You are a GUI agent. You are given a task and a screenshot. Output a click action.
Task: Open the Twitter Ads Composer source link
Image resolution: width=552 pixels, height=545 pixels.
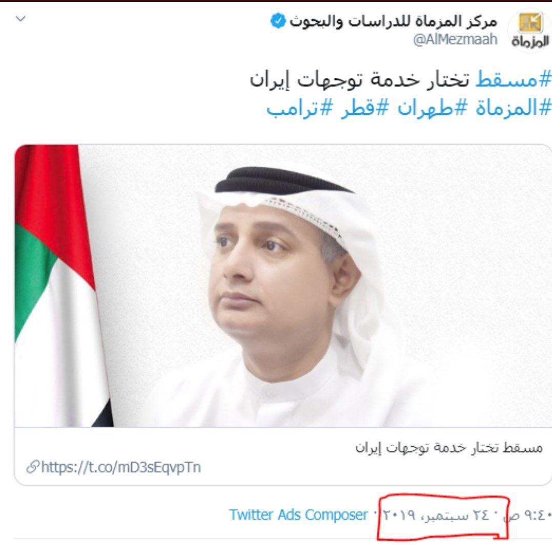coord(298,515)
